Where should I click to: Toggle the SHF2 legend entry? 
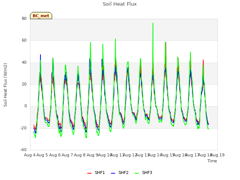[x=120, y=172]
